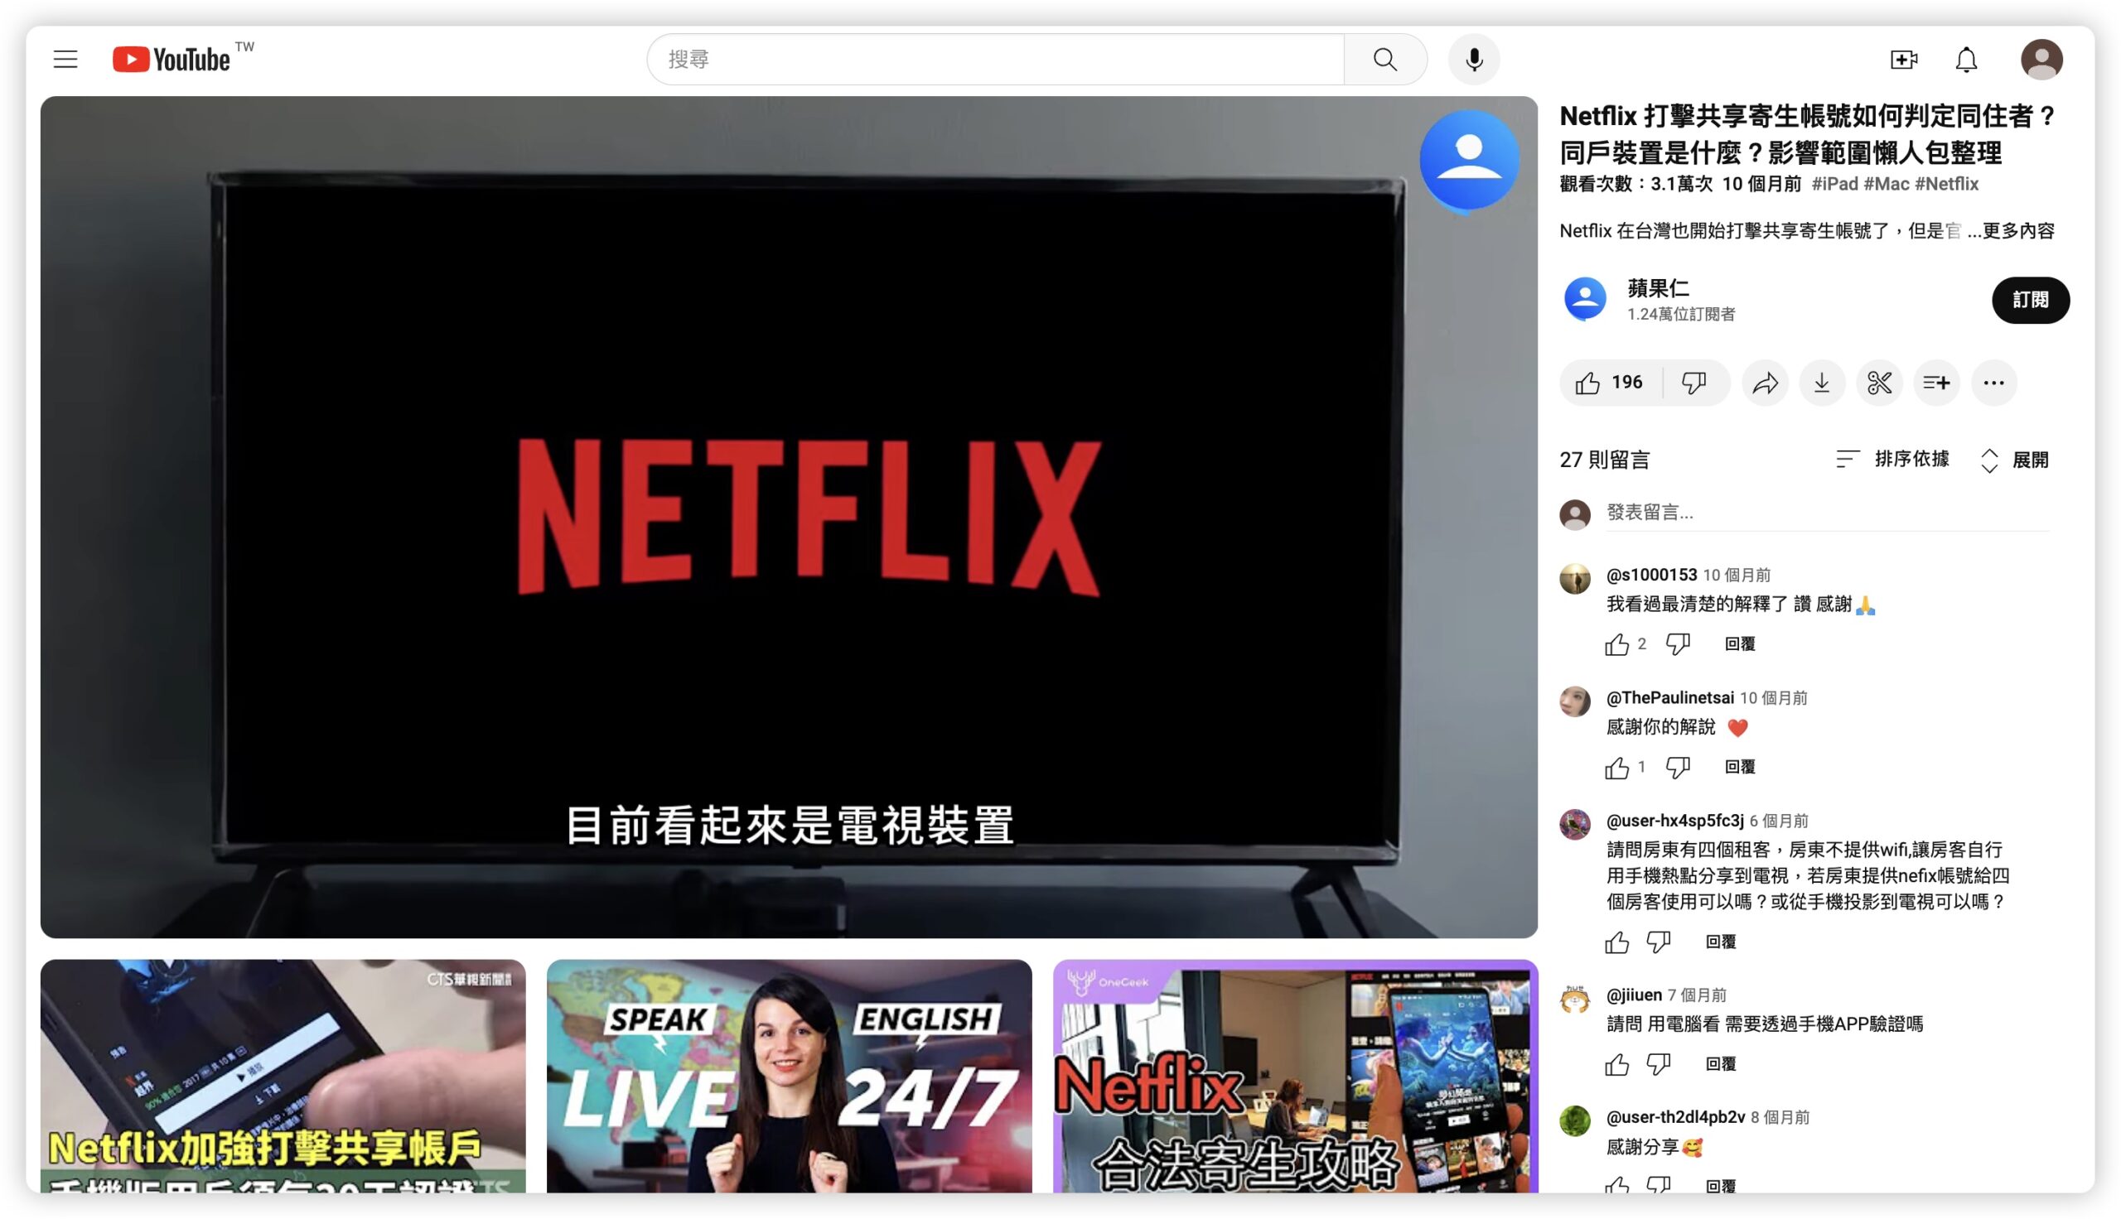Dislike @user-hx4sp5fc3j's comment

click(1658, 942)
